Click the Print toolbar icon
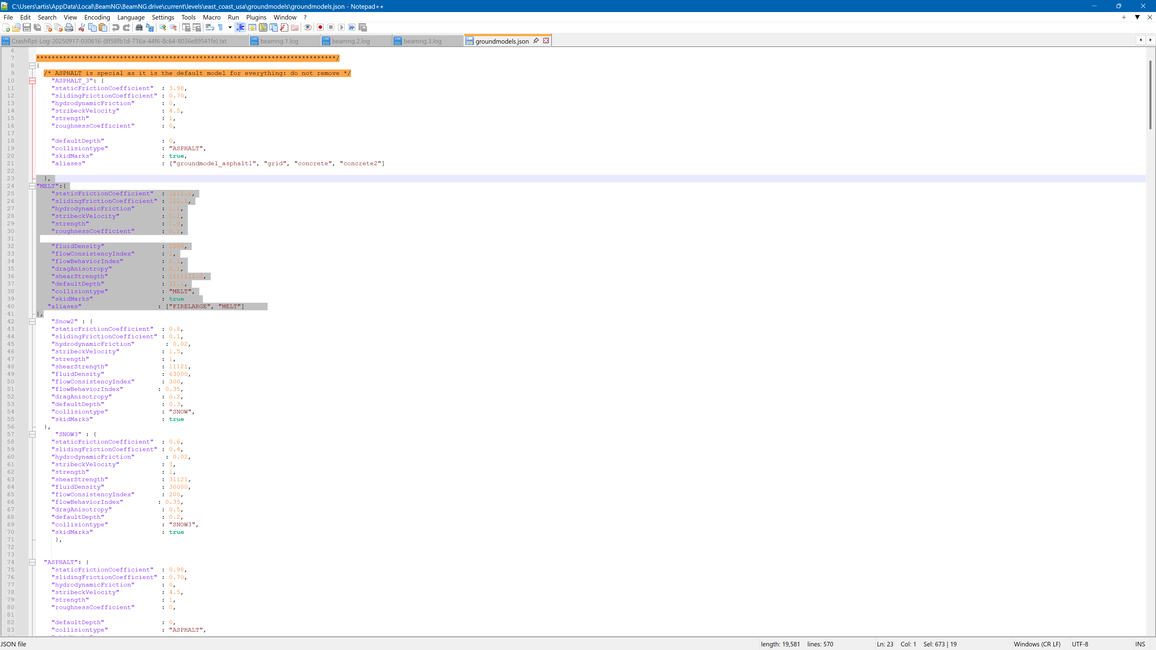 [x=69, y=27]
